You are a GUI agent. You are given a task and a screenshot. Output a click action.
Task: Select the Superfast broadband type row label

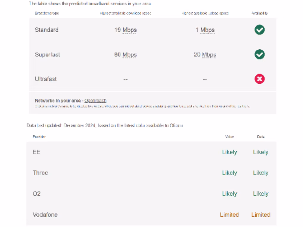click(47, 55)
